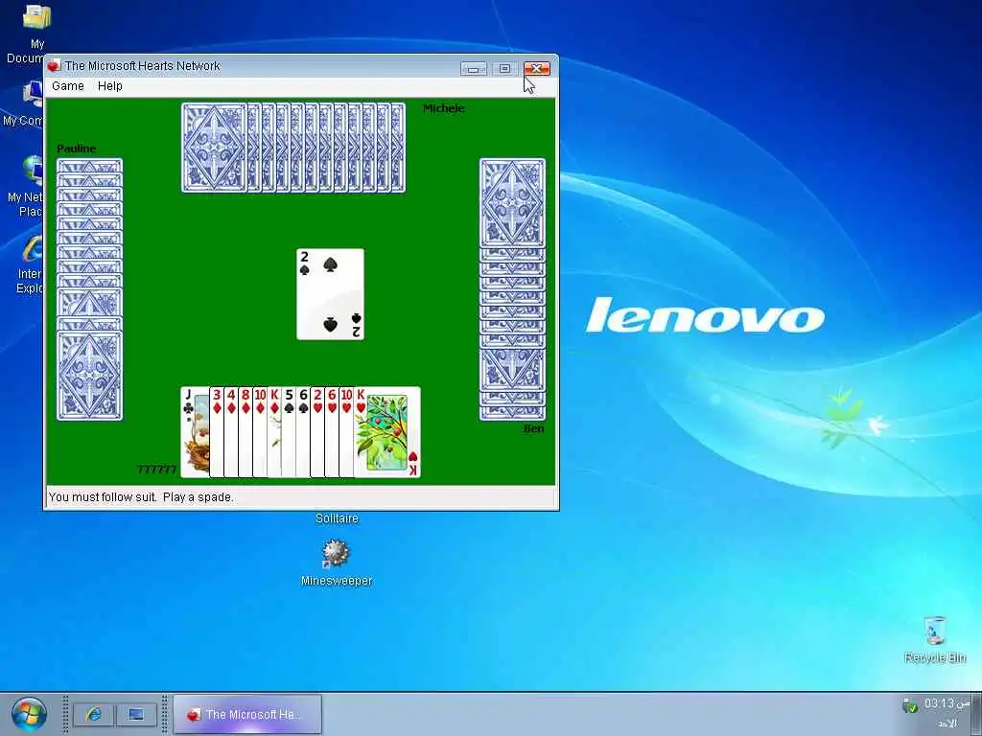Launch Internet Explorer from quick launch

coord(94,714)
